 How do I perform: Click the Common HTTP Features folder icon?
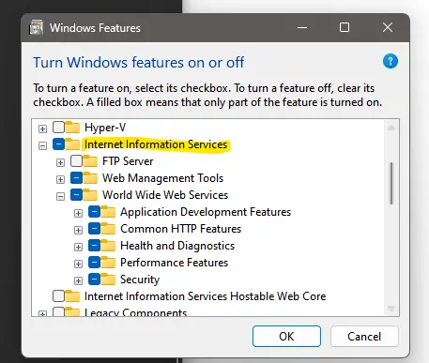point(108,229)
